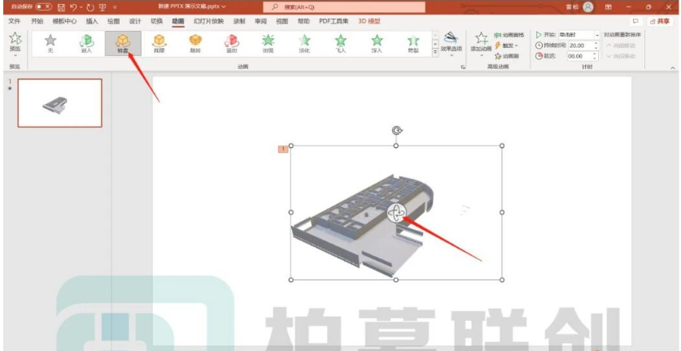Open 效果选项 (Effect Options) menu

pos(452,44)
